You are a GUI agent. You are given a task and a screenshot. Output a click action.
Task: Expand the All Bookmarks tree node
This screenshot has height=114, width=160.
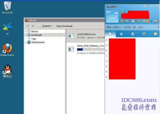26,42
